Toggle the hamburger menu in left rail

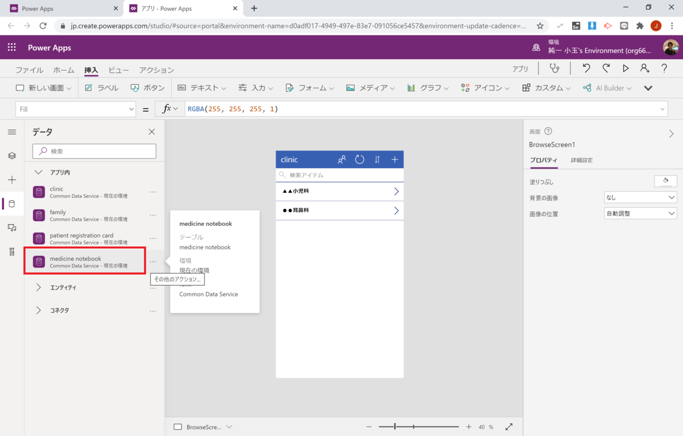tap(12, 132)
